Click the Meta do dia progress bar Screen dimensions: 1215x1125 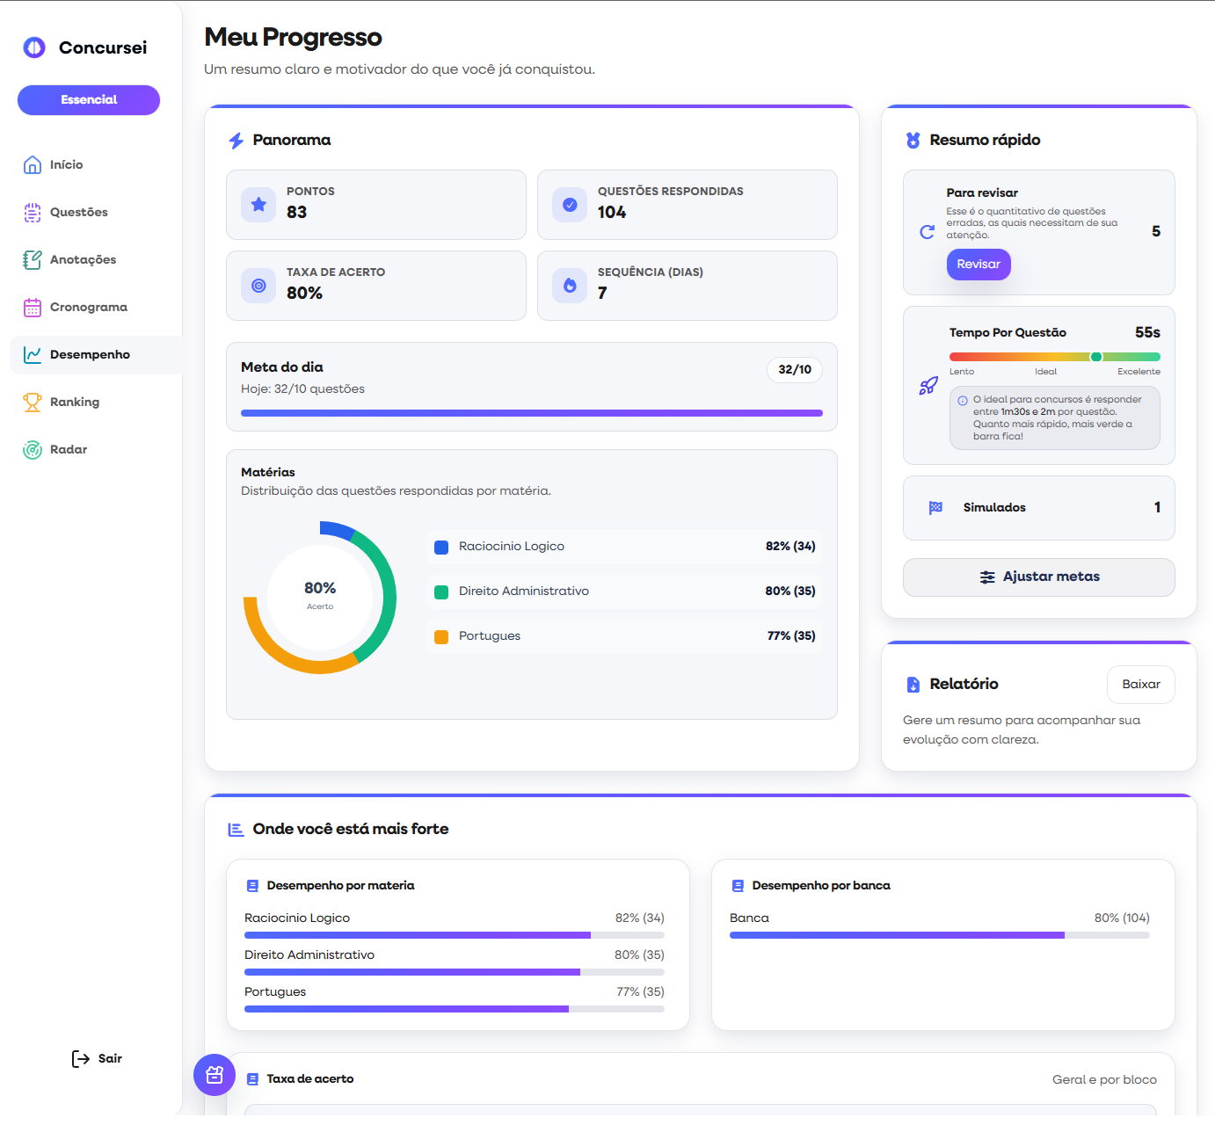[x=531, y=412]
